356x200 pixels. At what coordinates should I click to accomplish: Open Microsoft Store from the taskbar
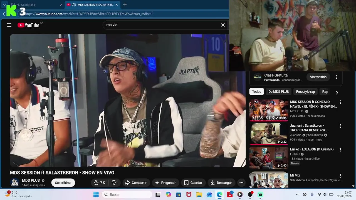(x=179, y=194)
